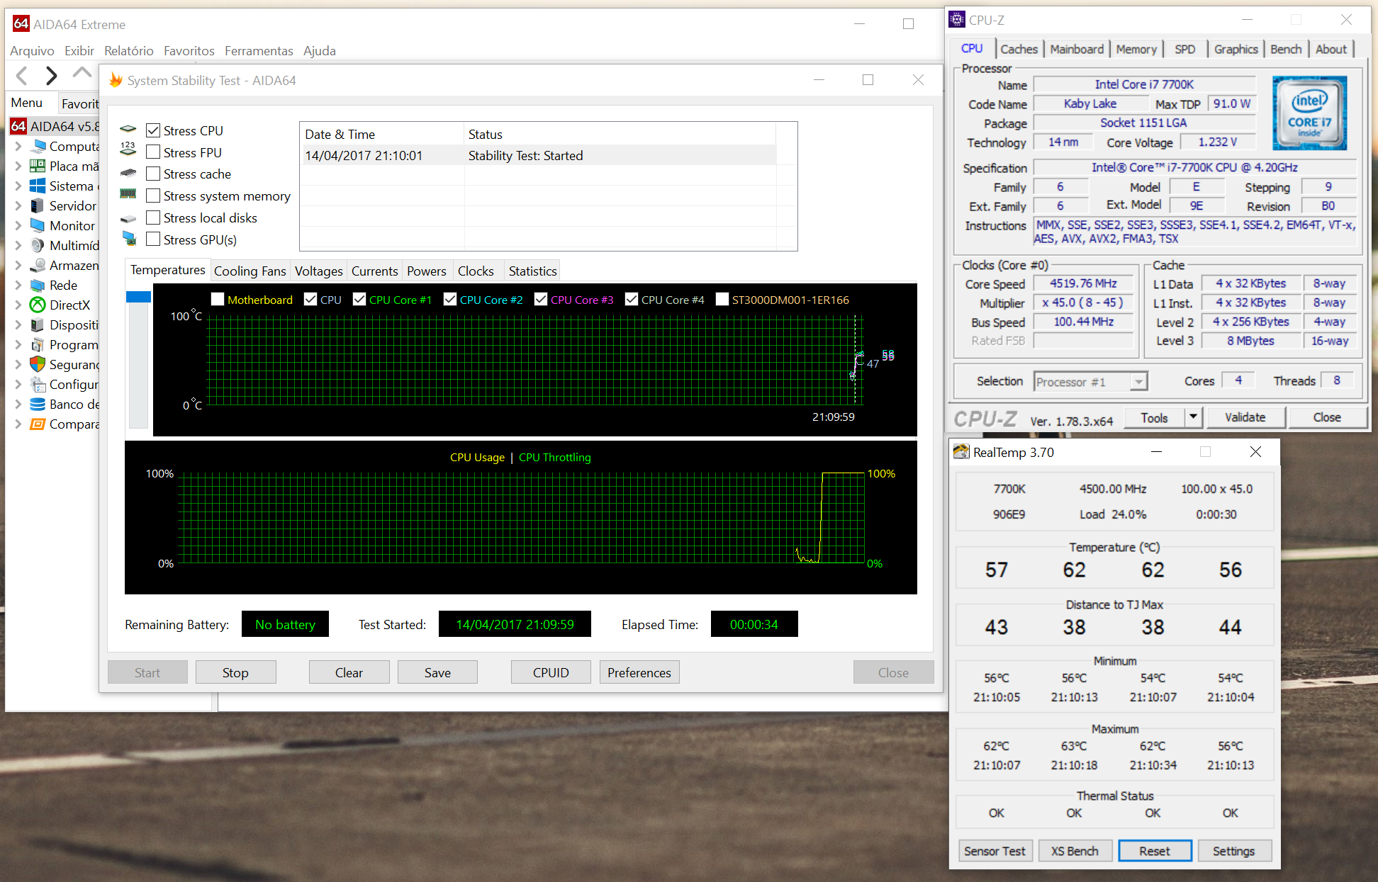Check the Motherboard temperature graph checkbox
The height and width of the screenshot is (882, 1378).
218,299
